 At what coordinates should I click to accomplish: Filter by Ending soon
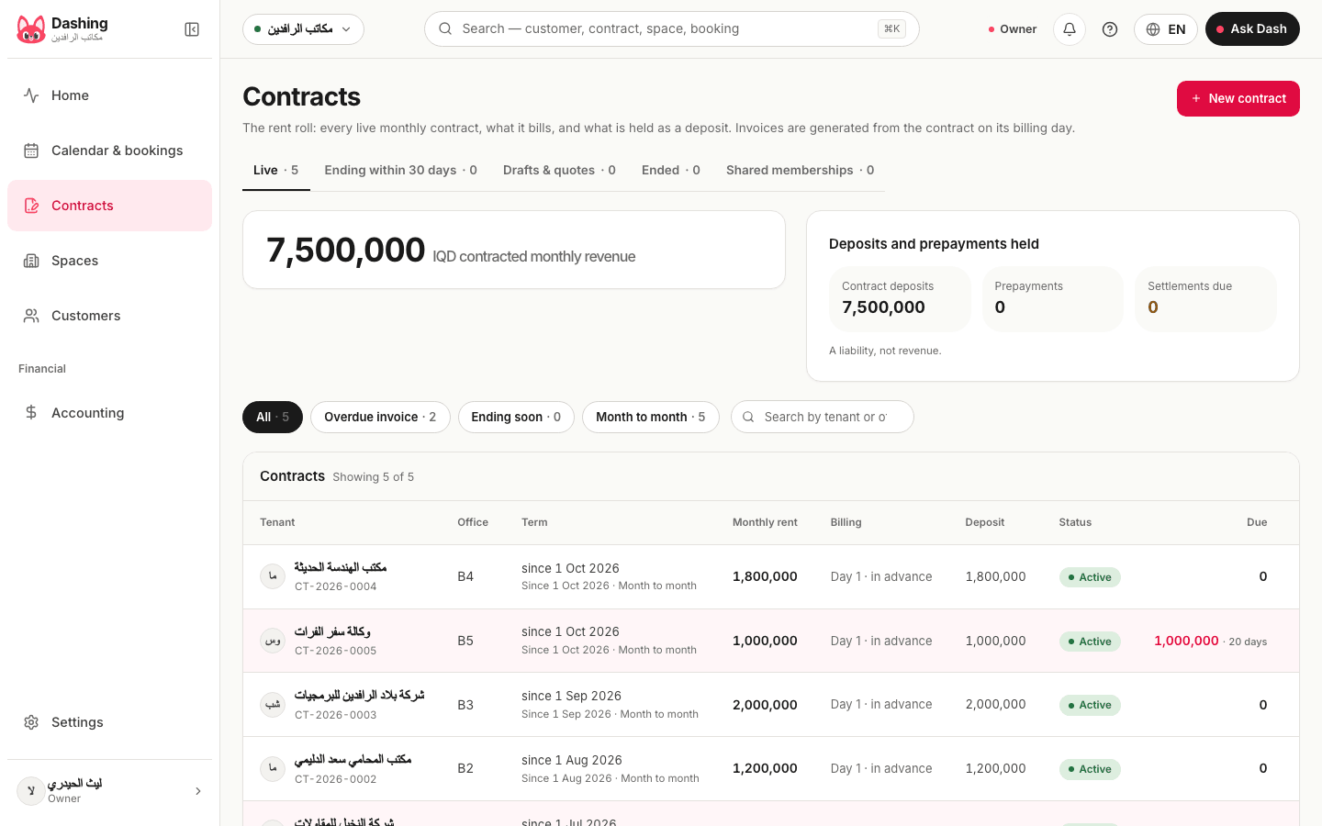(x=516, y=417)
